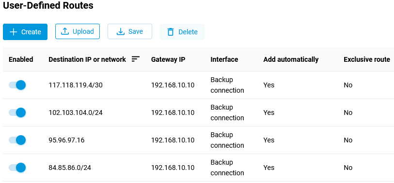
Task: Click Yes in the 117.118.119.4/30 row
Action: coord(269,85)
